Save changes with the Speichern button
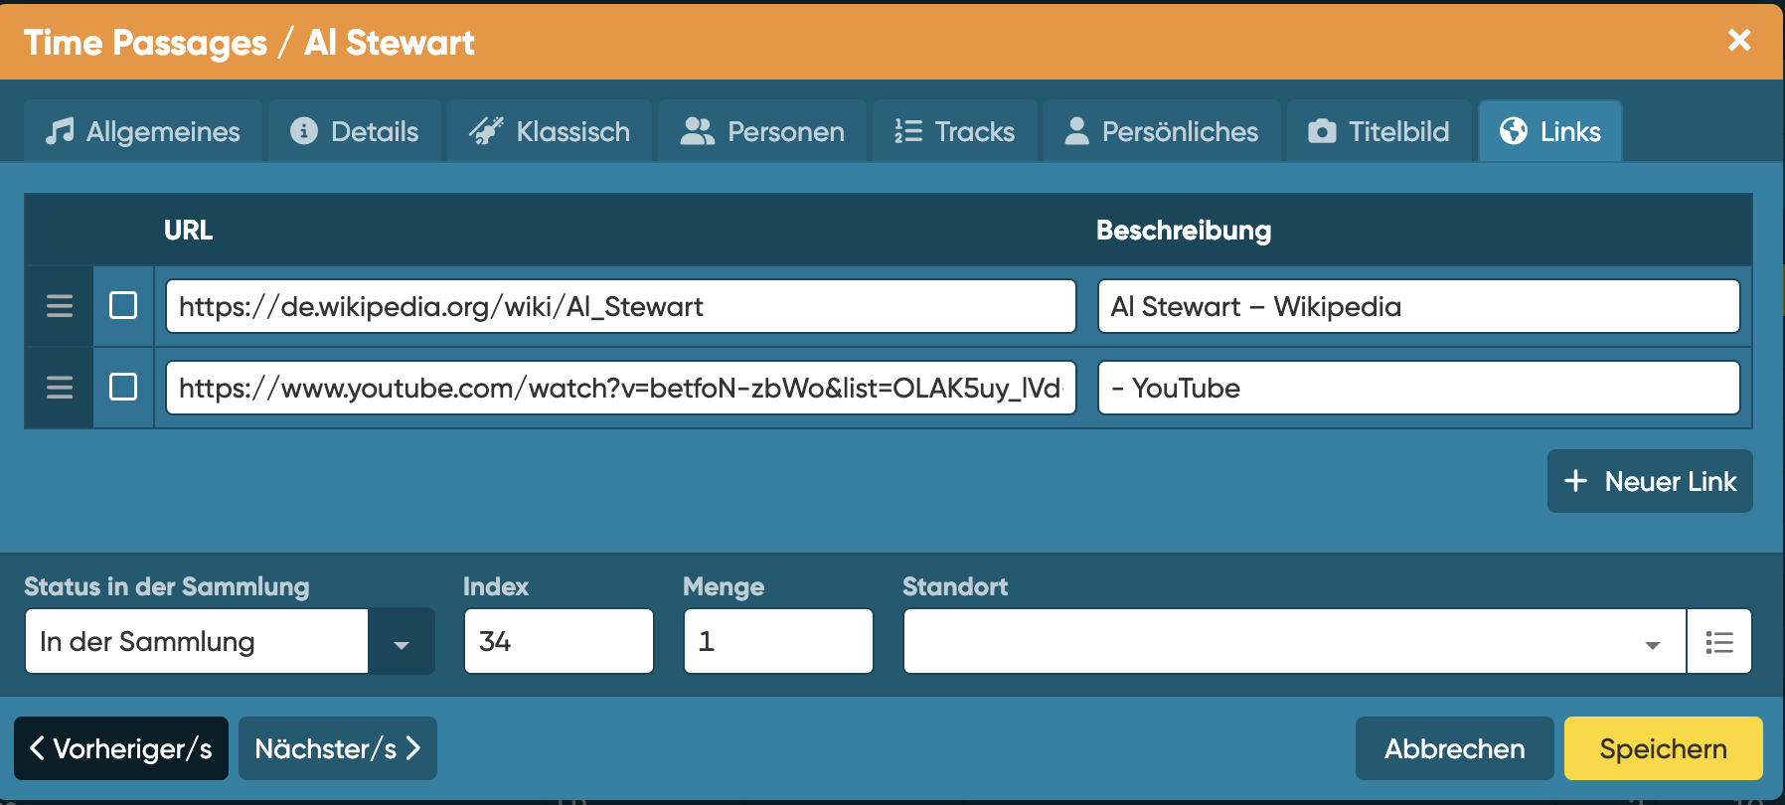 pyautogui.click(x=1663, y=749)
